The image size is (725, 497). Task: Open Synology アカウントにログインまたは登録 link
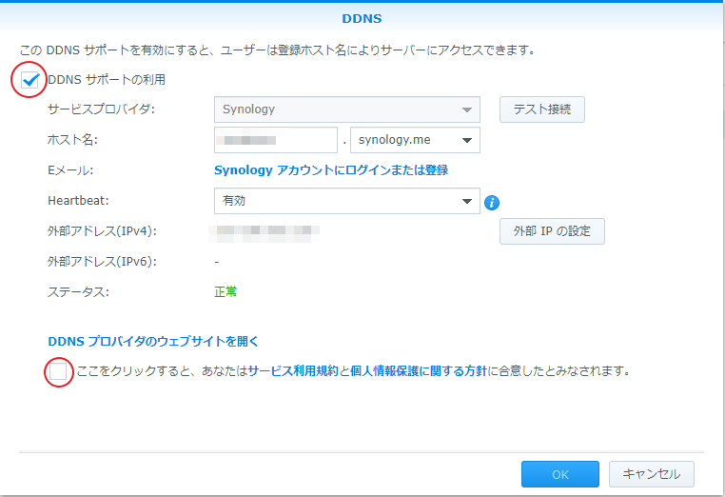(331, 170)
